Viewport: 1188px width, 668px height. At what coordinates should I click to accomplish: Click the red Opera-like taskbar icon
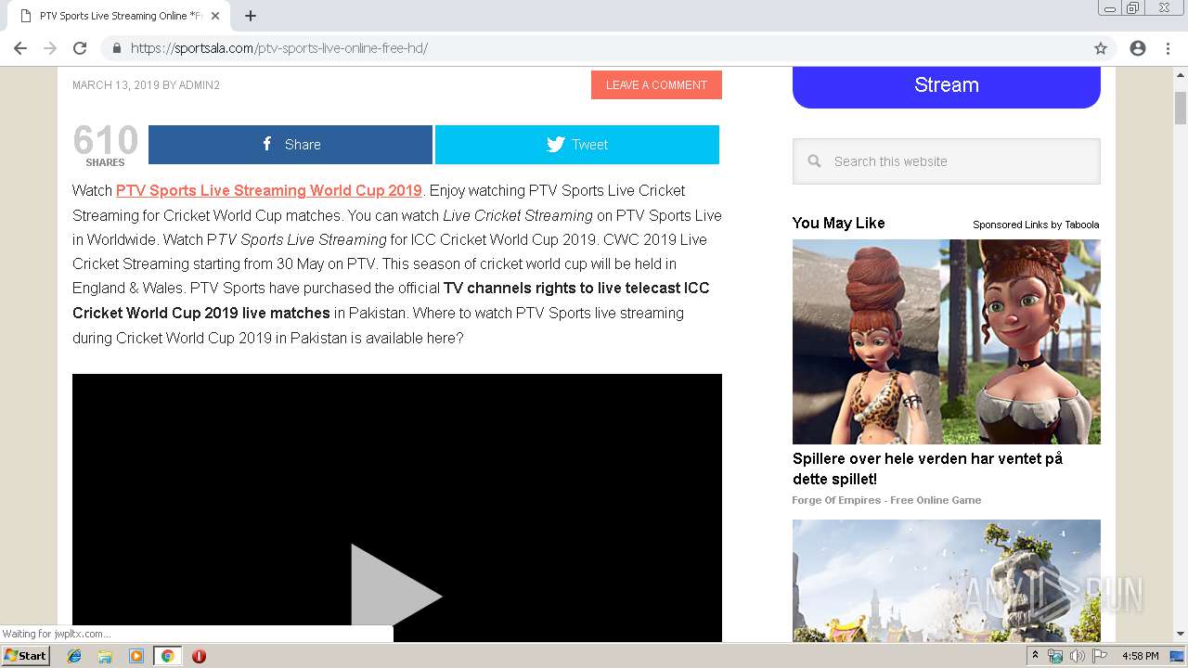[x=199, y=656]
